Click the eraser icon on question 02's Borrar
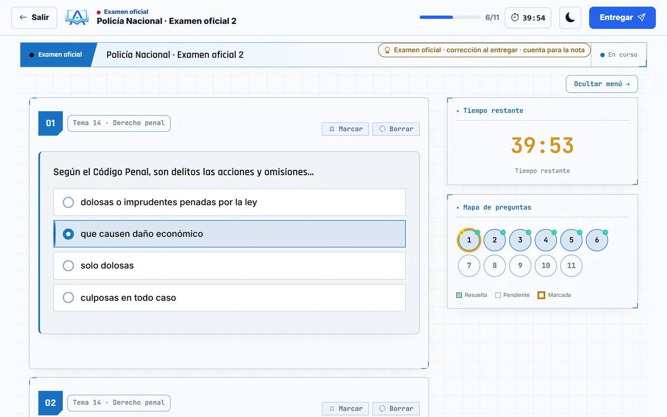This screenshot has width=667, height=417. (x=382, y=409)
